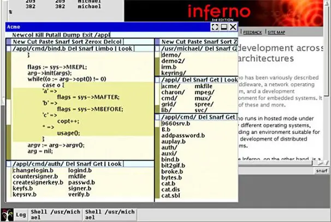
Task: Open the Log taskbar item
Action: point(21,215)
